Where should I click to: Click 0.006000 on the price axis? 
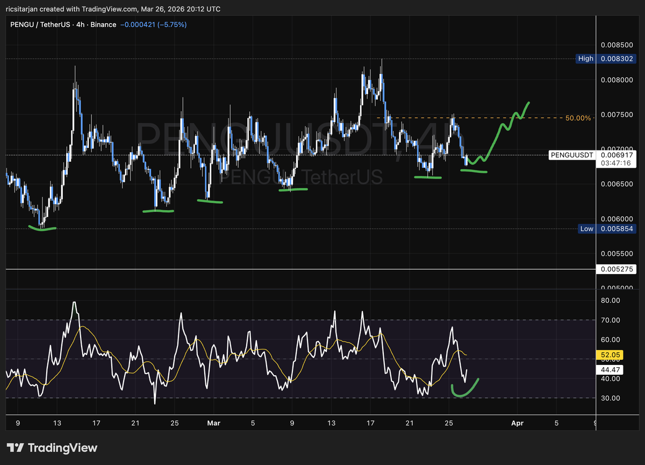618,218
